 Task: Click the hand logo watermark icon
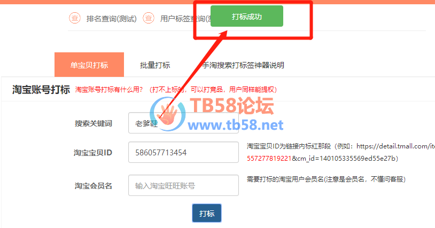pyautogui.click(x=168, y=114)
